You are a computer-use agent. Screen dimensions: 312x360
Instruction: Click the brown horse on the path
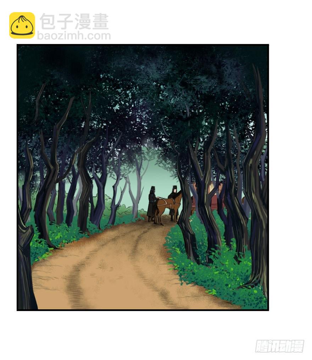pos(168,207)
